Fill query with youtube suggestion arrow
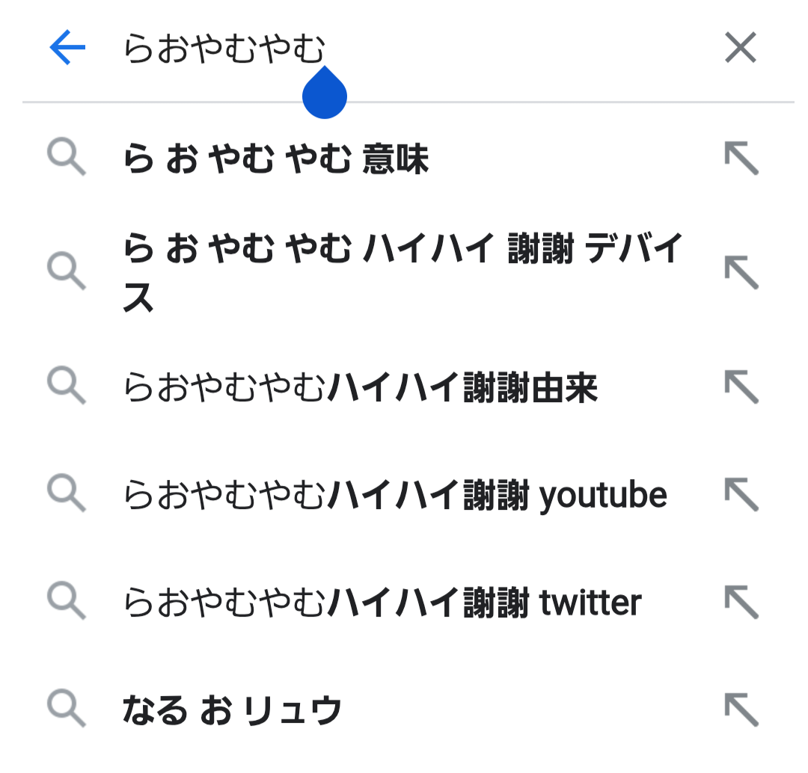This screenshot has height=773, width=808. (x=741, y=495)
